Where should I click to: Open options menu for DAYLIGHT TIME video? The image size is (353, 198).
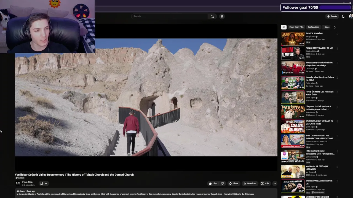pos(337,121)
